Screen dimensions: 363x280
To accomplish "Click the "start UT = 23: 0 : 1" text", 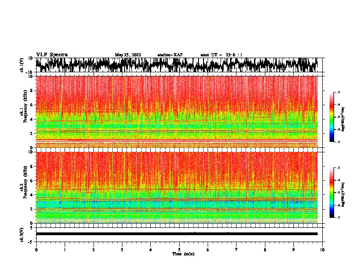I will (221, 55).
